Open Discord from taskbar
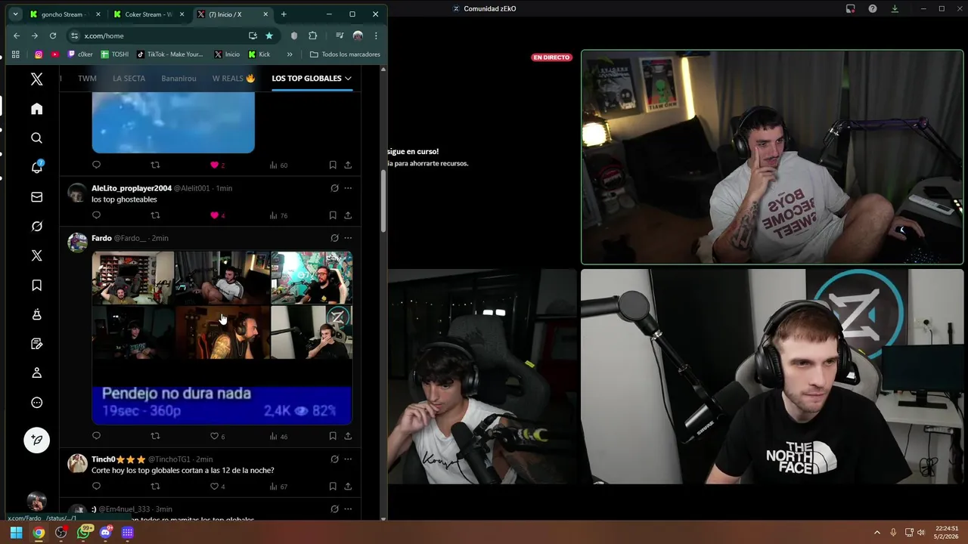The height and width of the screenshot is (544, 968). pyautogui.click(x=106, y=533)
